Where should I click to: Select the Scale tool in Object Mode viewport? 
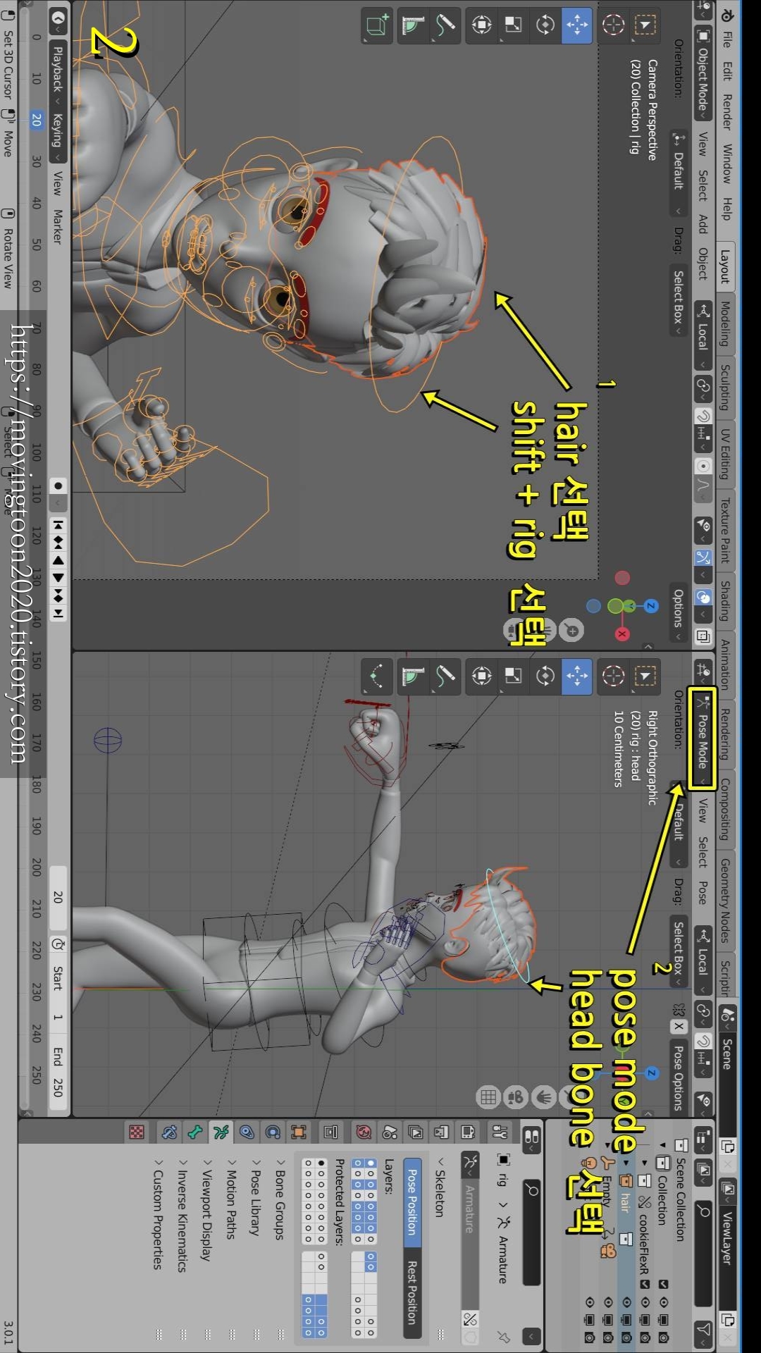(x=514, y=25)
